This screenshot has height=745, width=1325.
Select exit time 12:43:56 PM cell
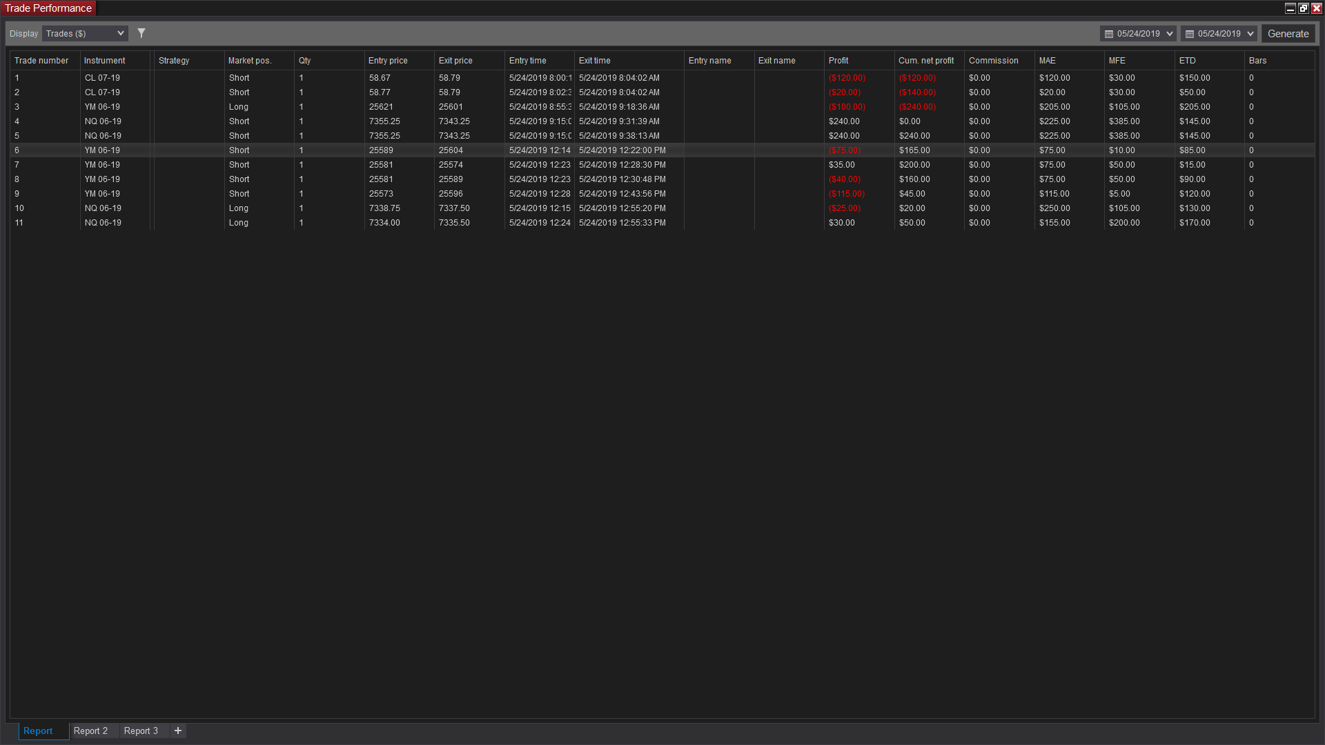point(622,194)
